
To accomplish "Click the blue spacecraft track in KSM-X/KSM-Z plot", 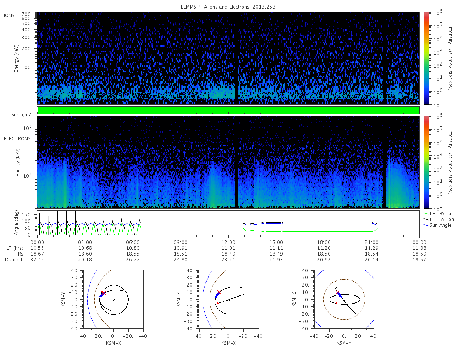I will tap(217, 295).
